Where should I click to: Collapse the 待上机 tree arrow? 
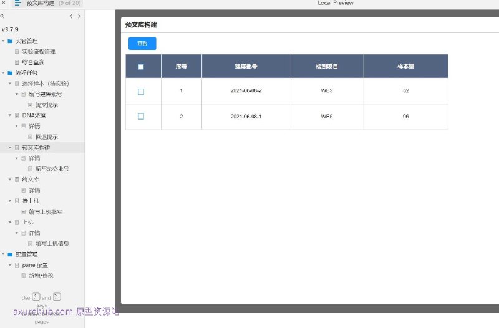[10, 201]
